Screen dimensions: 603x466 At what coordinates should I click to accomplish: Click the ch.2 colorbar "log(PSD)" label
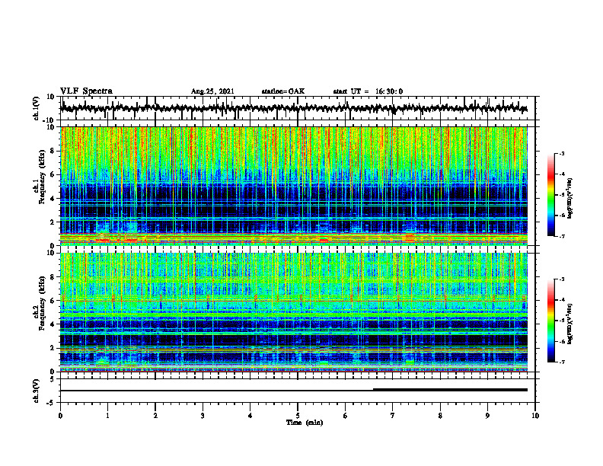570,323
